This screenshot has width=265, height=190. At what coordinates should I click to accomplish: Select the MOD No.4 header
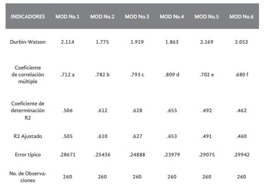pos(172,17)
